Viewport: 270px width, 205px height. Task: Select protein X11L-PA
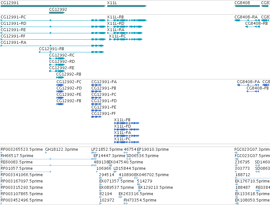[x=122, y=133]
